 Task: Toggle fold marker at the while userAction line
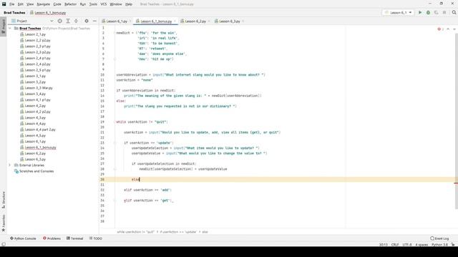[x=114, y=122]
